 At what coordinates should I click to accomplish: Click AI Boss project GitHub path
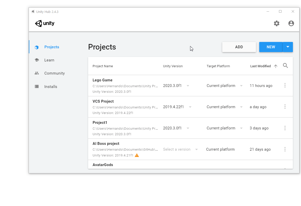point(125,149)
